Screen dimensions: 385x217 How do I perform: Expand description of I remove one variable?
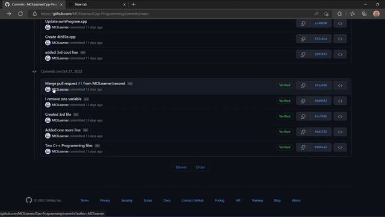[x=86, y=99]
